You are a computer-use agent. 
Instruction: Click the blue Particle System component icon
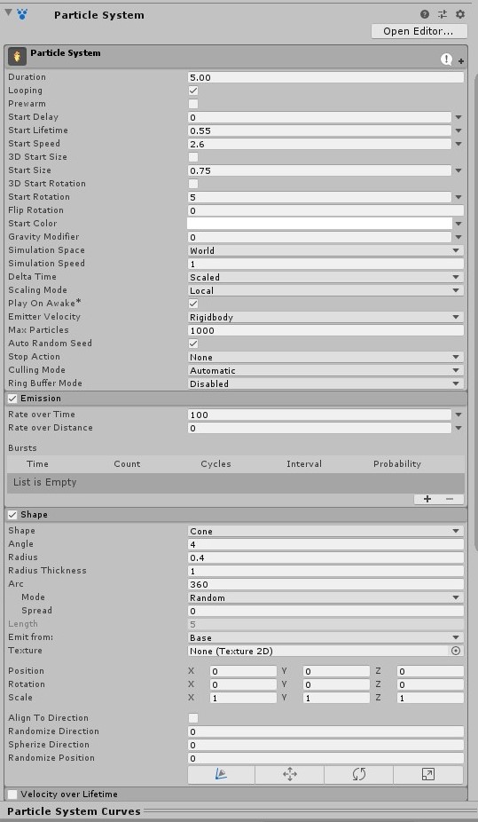(x=22, y=14)
